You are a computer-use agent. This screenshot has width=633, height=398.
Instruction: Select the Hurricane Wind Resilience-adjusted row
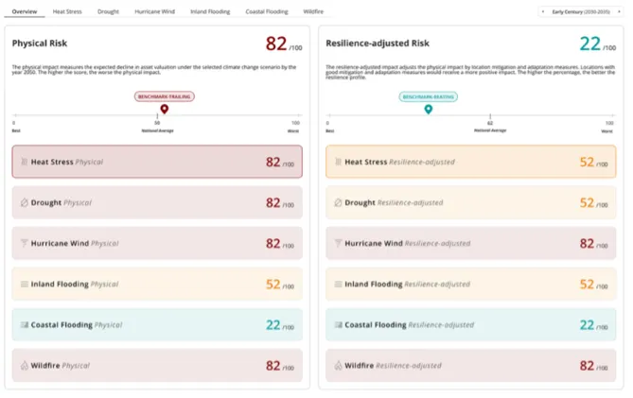pyautogui.click(x=470, y=243)
